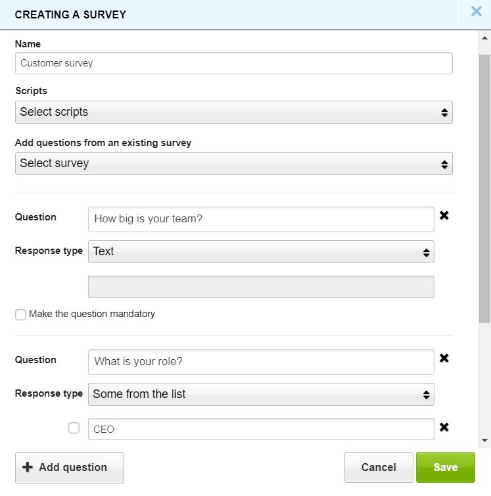The height and width of the screenshot is (496, 491).
Task: Delete the CEO answer option
Action: point(444,428)
